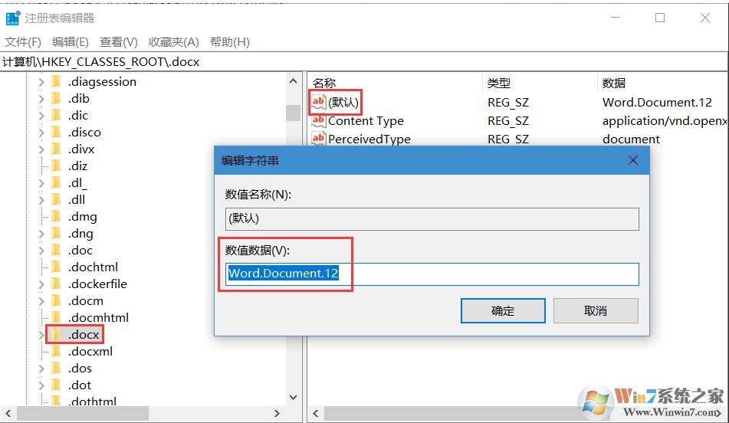The width and height of the screenshot is (729, 423).
Task: Click the folder icon next to .docmhtml
Action: tap(56, 317)
